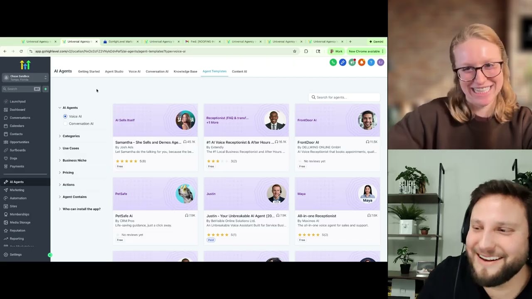Viewport: 532px width, 299px height.
Task: Click the Conversations chat bubble icon
Action: [x=6, y=118]
